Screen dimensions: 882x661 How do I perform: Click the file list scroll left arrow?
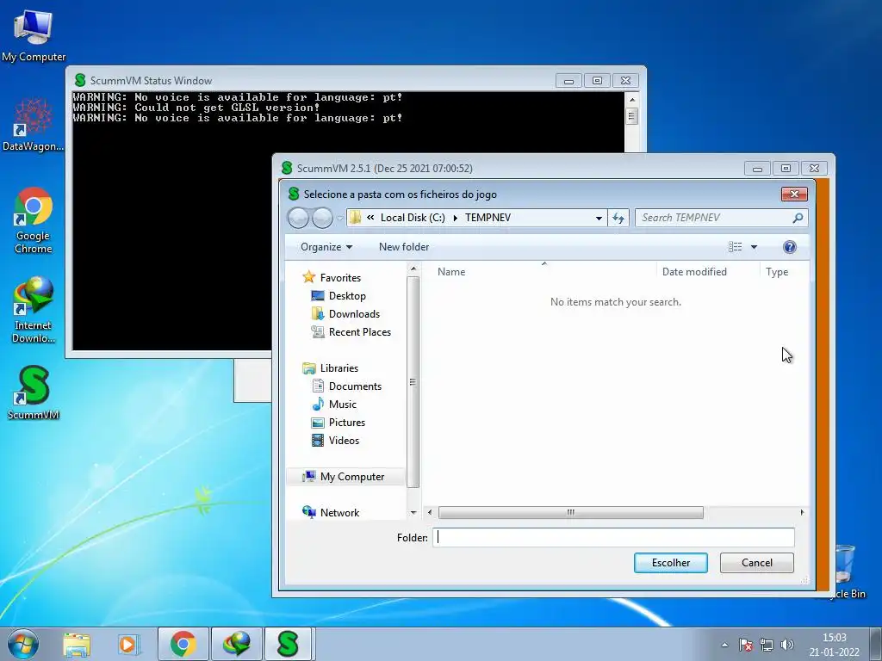[430, 512]
